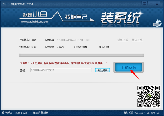The height and width of the screenshot is (116, 164).
Task: Click the 下载状态: 等待... text
Action: pos(29,40)
